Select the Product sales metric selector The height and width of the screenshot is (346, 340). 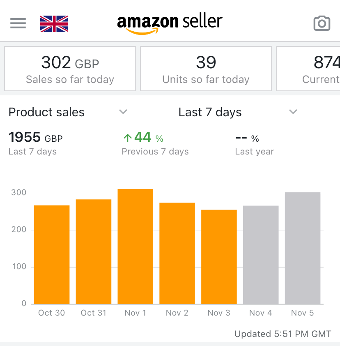click(x=46, y=113)
